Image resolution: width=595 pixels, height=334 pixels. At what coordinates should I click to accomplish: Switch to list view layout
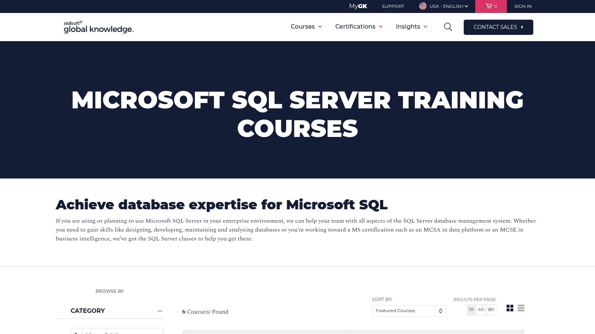pos(521,308)
